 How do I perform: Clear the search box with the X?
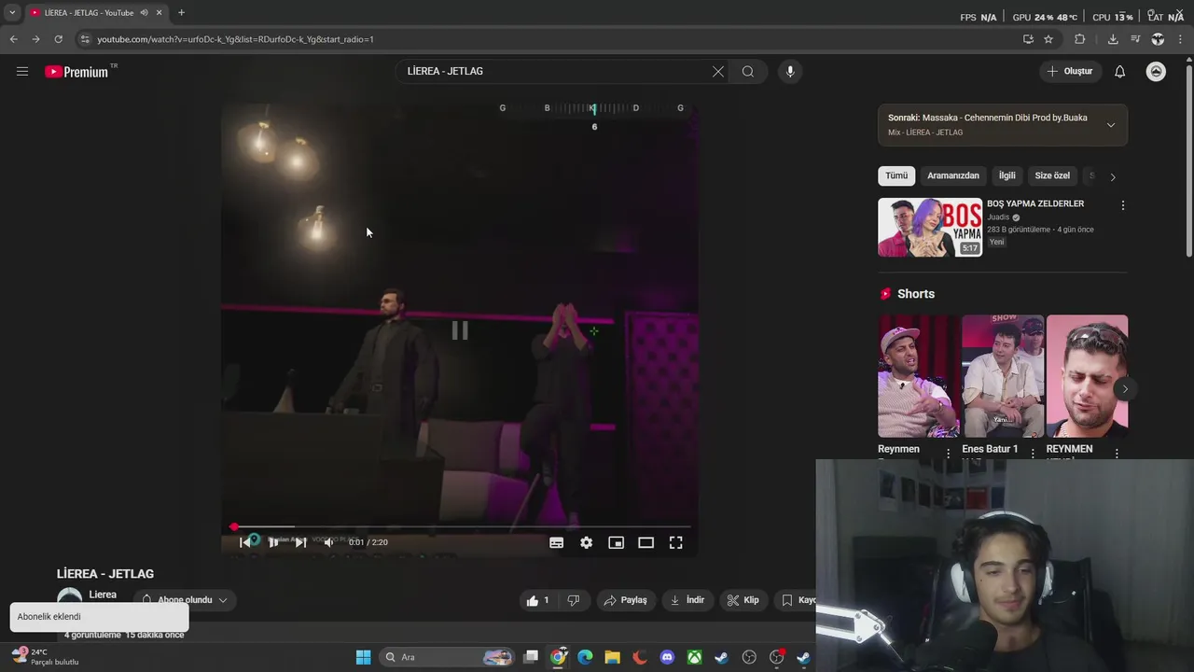coord(718,71)
